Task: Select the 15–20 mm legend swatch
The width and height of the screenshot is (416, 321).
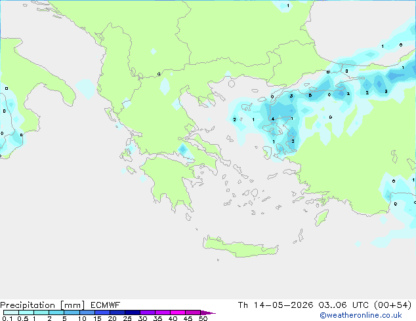Action: click(102, 312)
